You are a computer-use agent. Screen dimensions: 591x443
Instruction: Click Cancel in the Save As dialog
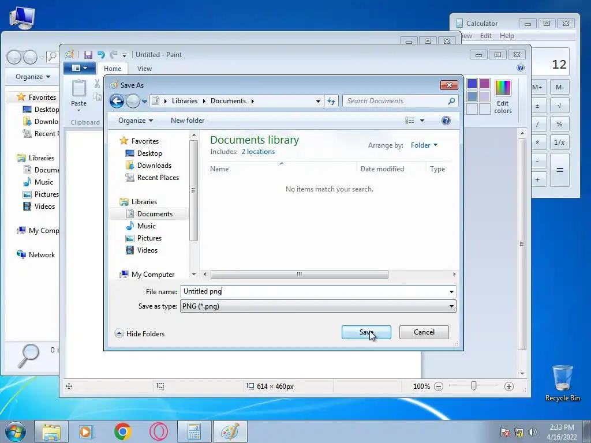point(424,332)
